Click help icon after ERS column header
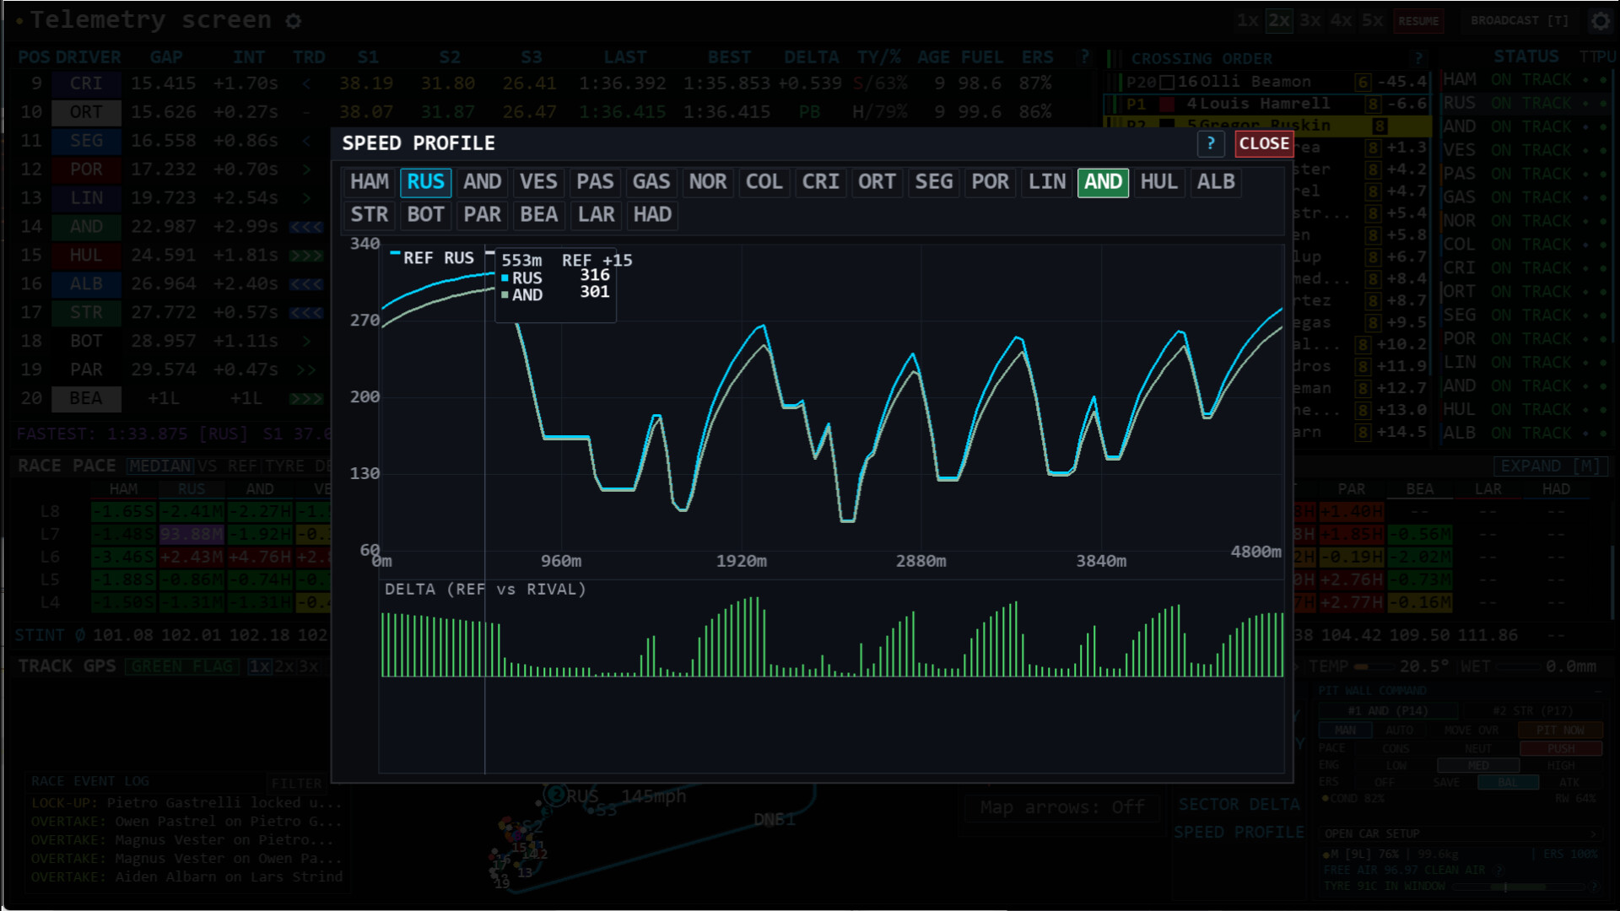1620x911 pixels. 1084,57
